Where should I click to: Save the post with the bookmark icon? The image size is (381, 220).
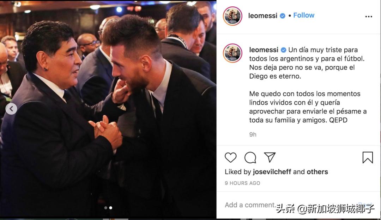pos(368,157)
